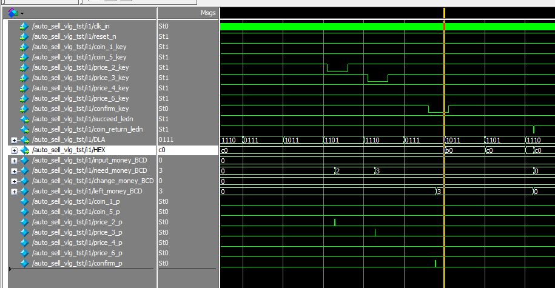
Task: Click the input_money_BCD bus icon
Action: (24, 160)
